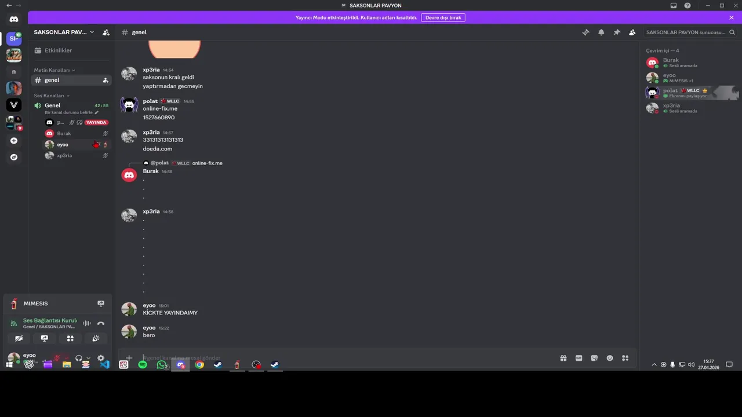The height and width of the screenshot is (417, 742).
Task: Open polat WLLC in member list
Action: click(x=692, y=93)
